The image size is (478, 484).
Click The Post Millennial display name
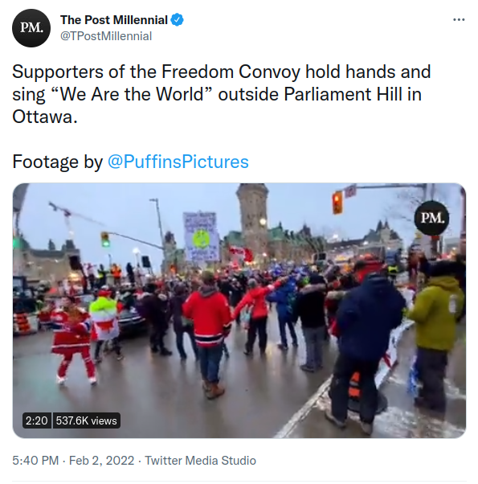point(114,20)
